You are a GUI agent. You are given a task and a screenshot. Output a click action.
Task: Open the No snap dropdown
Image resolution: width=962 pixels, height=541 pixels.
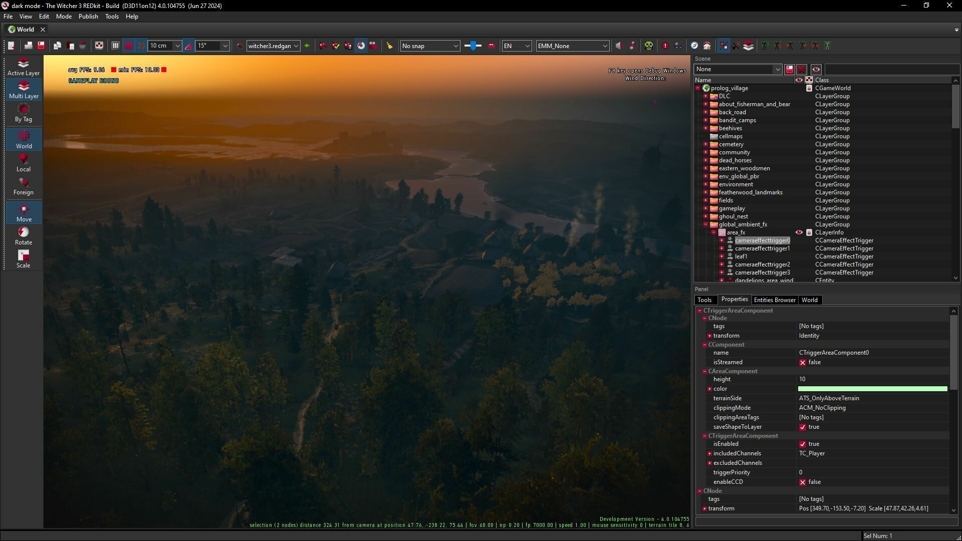point(429,46)
